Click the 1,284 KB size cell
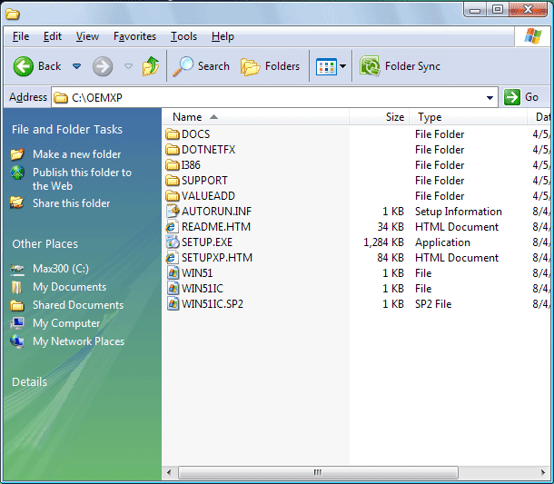554x484 pixels. click(x=383, y=242)
